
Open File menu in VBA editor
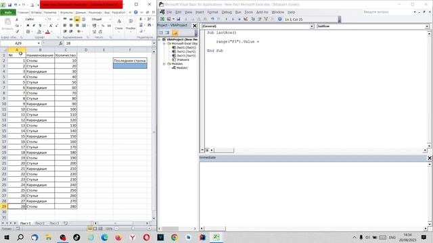(x=169, y=12)
